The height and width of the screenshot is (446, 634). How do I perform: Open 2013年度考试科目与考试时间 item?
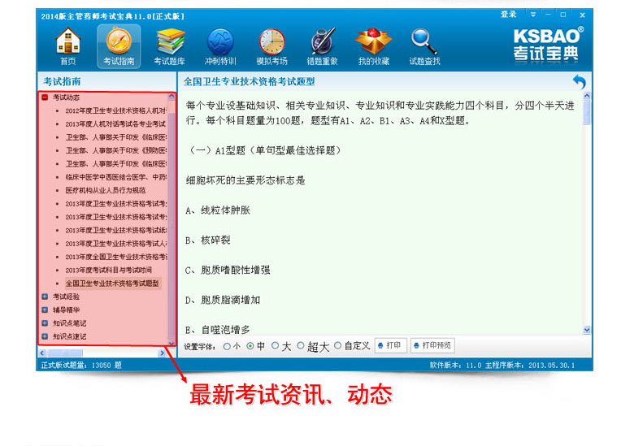[x=108, y=270]
